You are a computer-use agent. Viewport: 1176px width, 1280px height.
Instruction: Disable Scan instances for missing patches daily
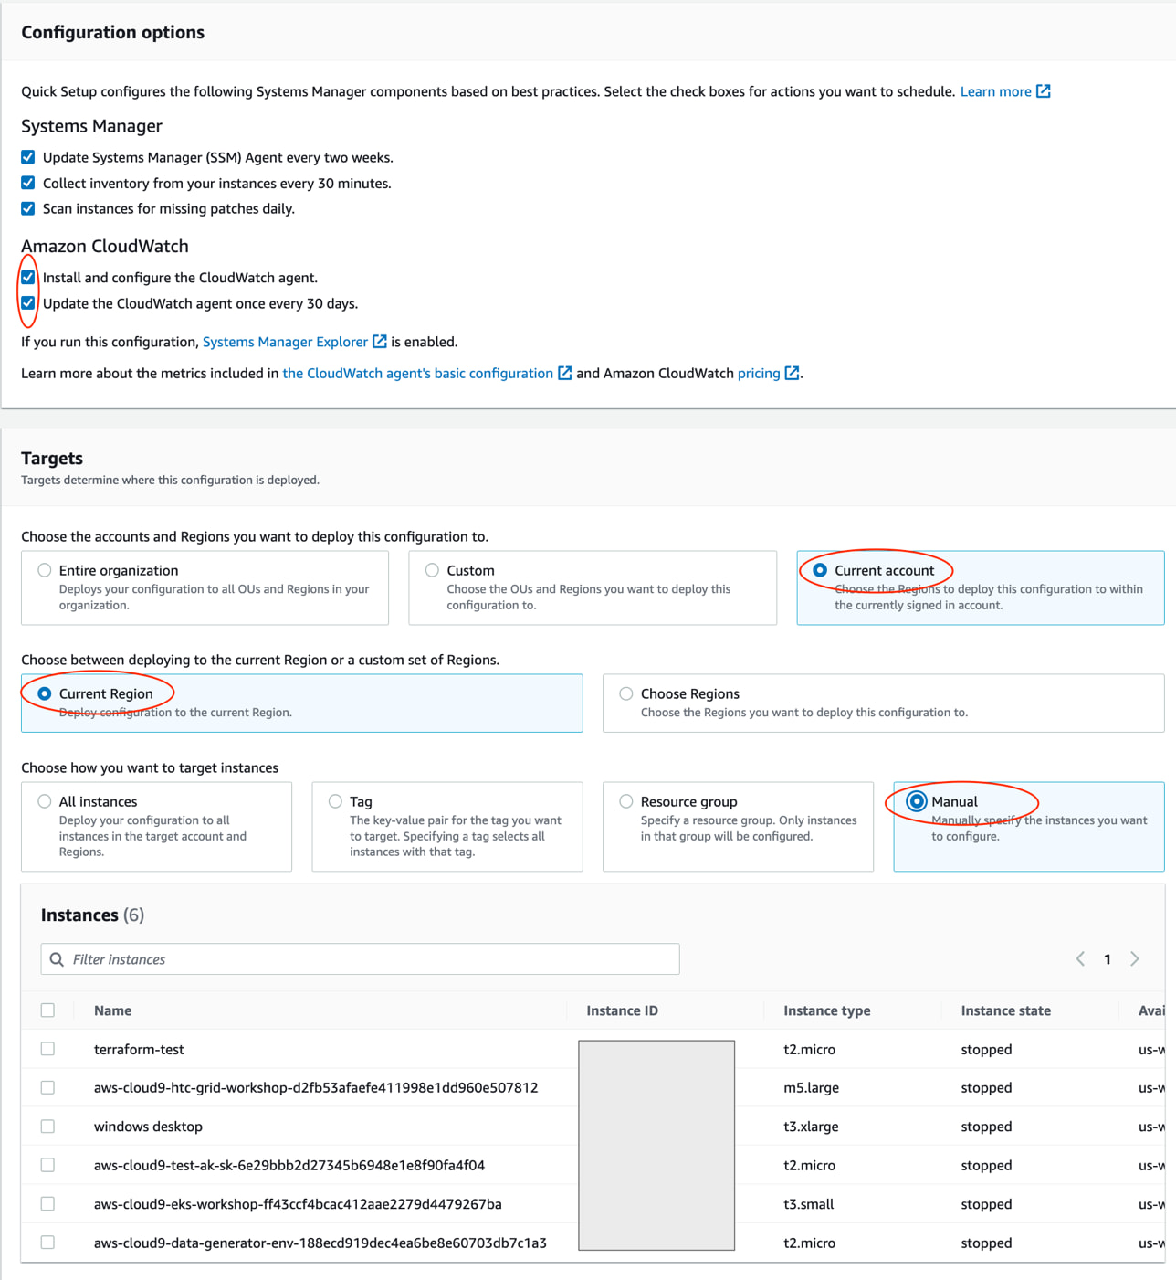[x=27, y=208]
